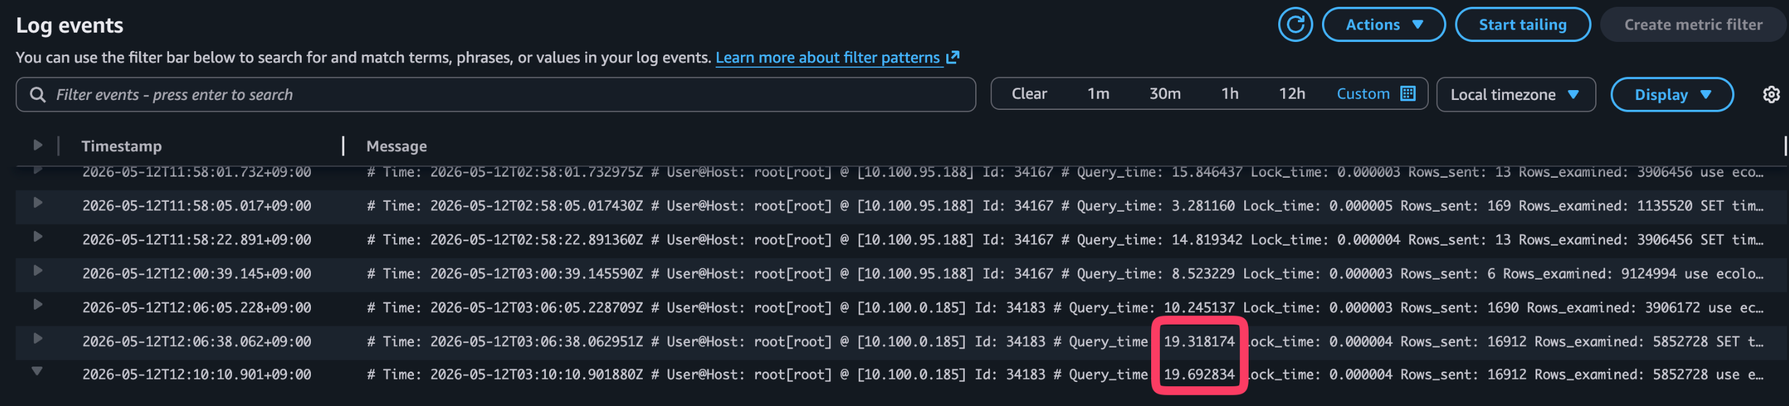Viewport: 1789px width, 406px height.
Task: Open Learn more about filter patterns link
Action: pyautogui.click(x=828, y=58)
